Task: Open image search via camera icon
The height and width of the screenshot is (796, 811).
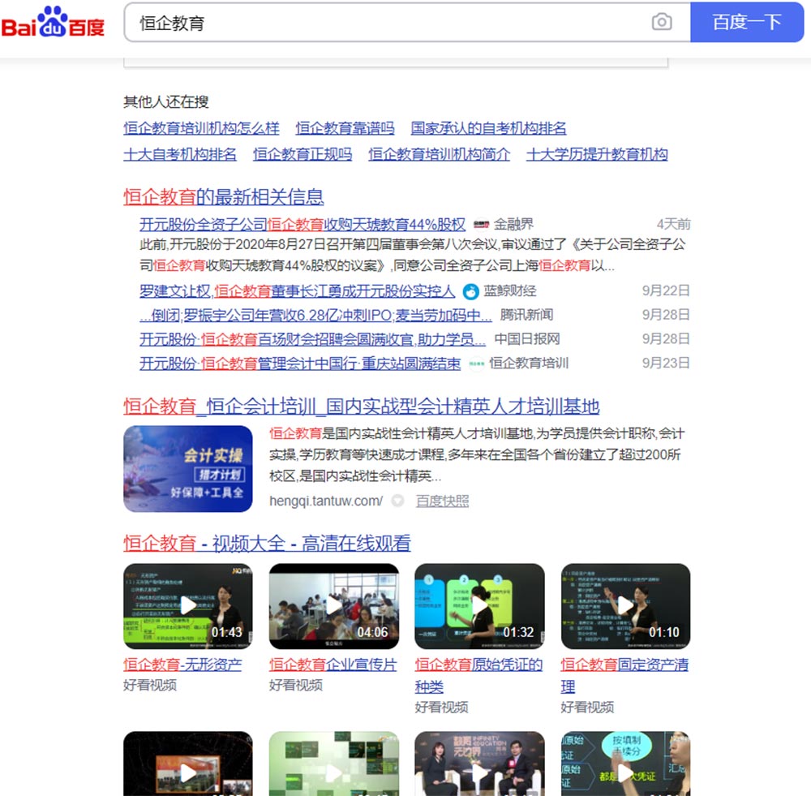Action: click(x=662, y=22)
